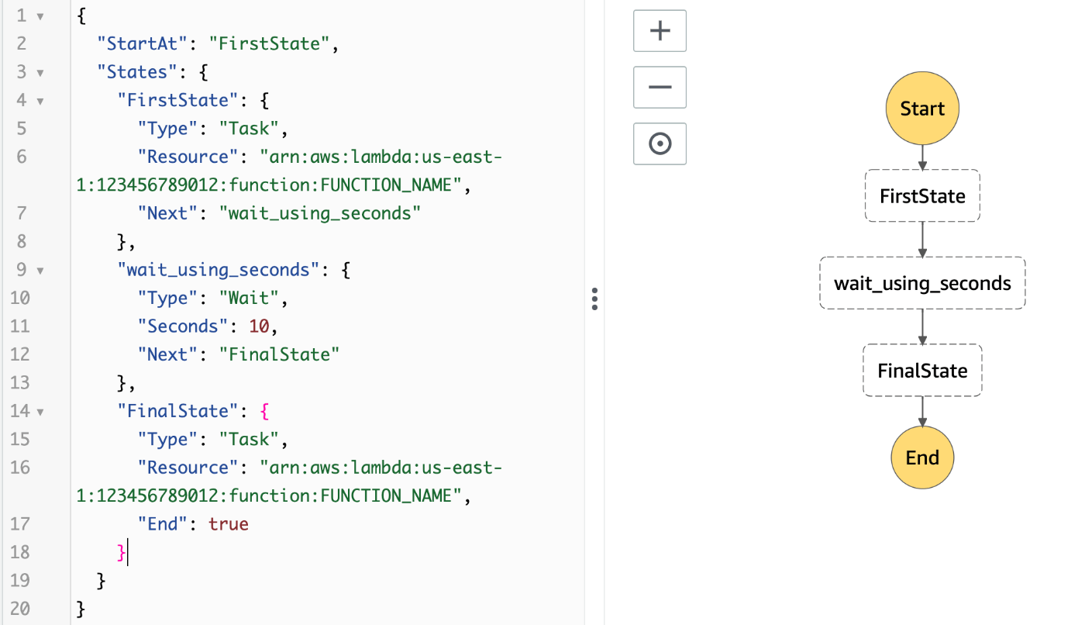Select the wait_using_seconds state node

pos(922,283)
